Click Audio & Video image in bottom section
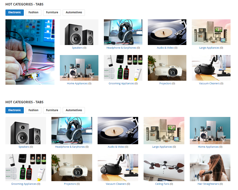238x190 pixels. 118,130
